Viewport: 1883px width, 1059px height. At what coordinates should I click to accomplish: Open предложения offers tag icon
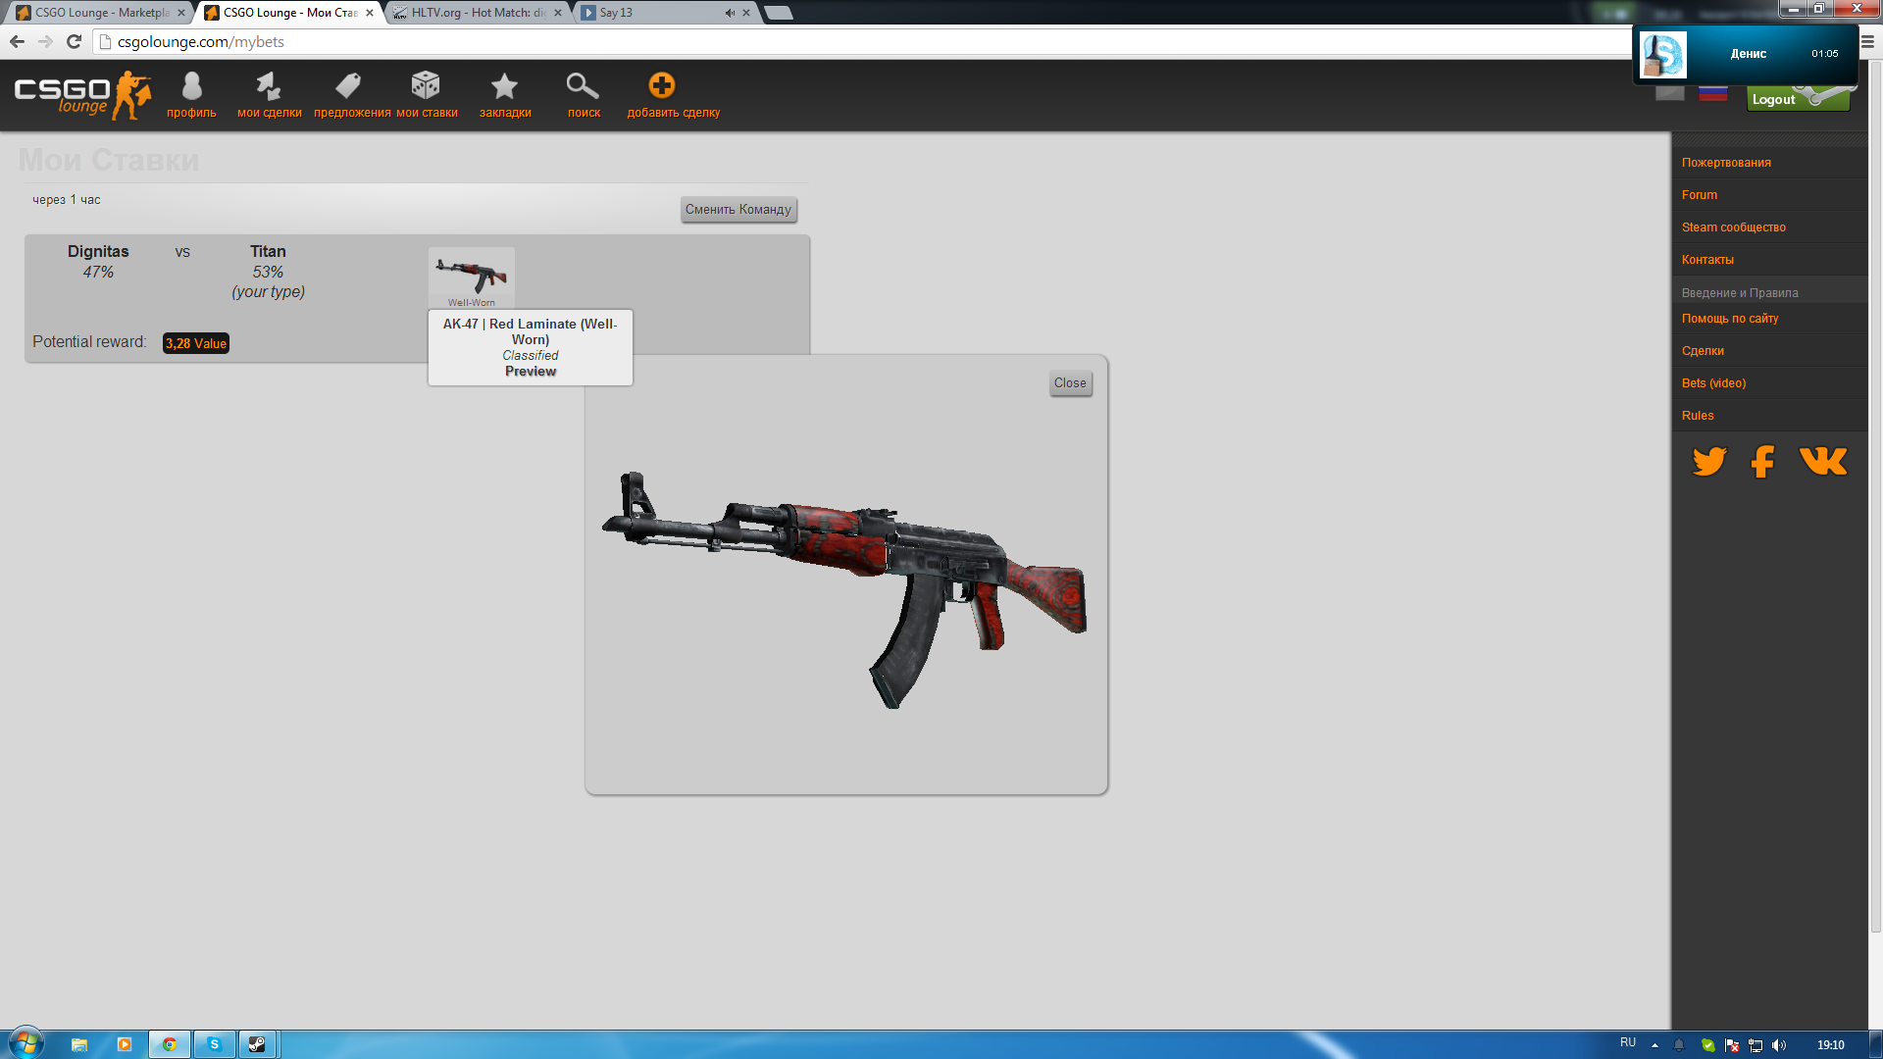351,95
